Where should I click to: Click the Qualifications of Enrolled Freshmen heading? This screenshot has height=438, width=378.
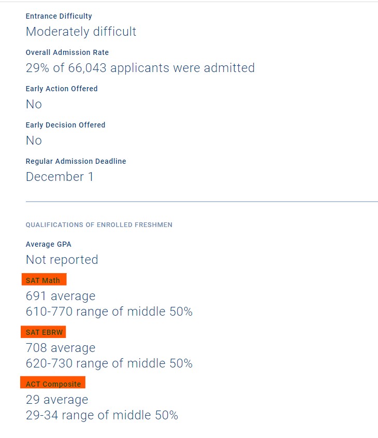coord(99,225)
